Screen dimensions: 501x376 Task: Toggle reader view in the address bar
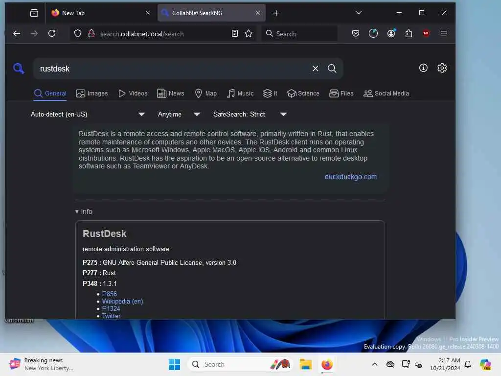pyautogui.click(x=234, y=34)
